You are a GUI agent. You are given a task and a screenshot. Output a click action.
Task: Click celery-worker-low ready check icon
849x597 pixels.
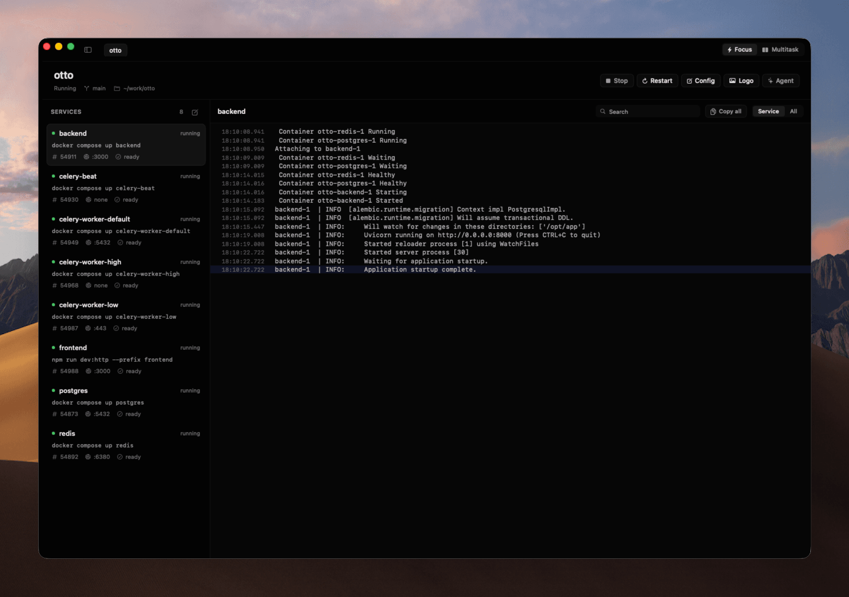tap(116, 328)
